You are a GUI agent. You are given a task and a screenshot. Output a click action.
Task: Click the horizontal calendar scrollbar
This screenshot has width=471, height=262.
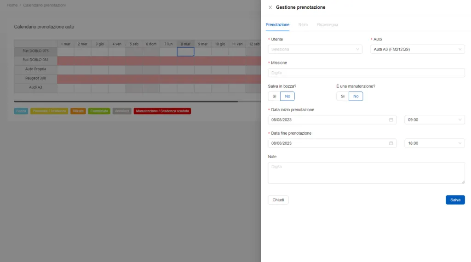pos(126,102)
